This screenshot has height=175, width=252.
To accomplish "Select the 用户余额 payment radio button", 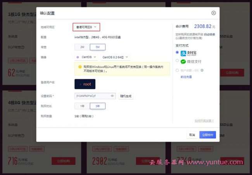I will click(x=177, y=71).
